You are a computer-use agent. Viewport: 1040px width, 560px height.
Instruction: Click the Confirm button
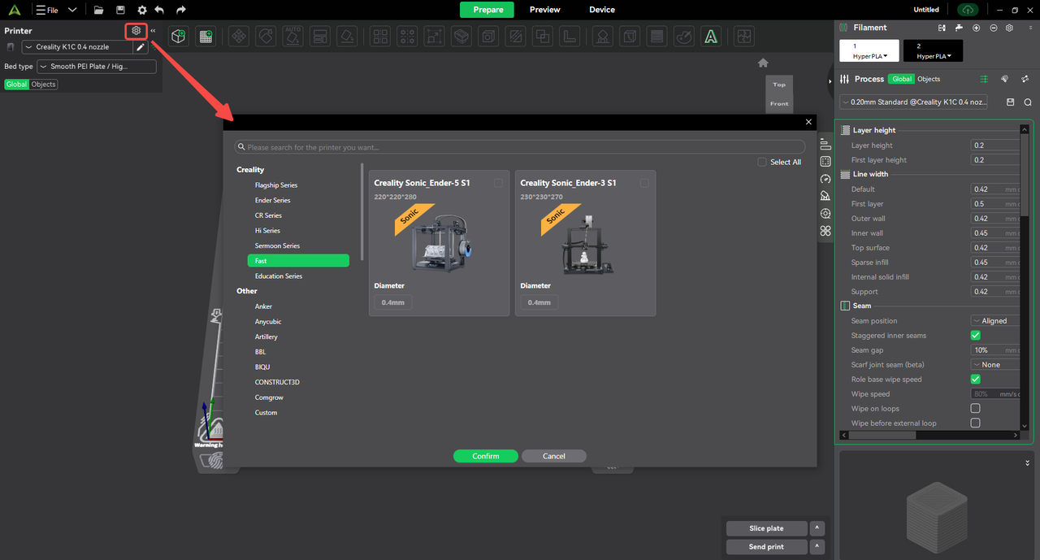point(486,456)
